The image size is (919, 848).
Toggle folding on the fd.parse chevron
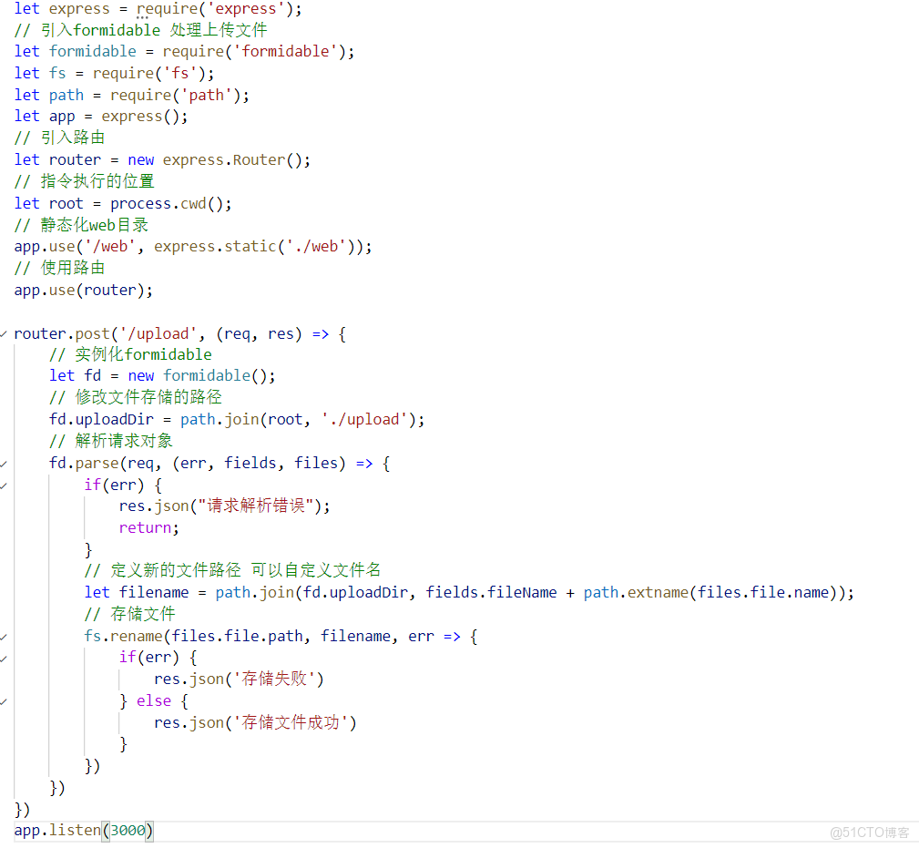[4, 463]
